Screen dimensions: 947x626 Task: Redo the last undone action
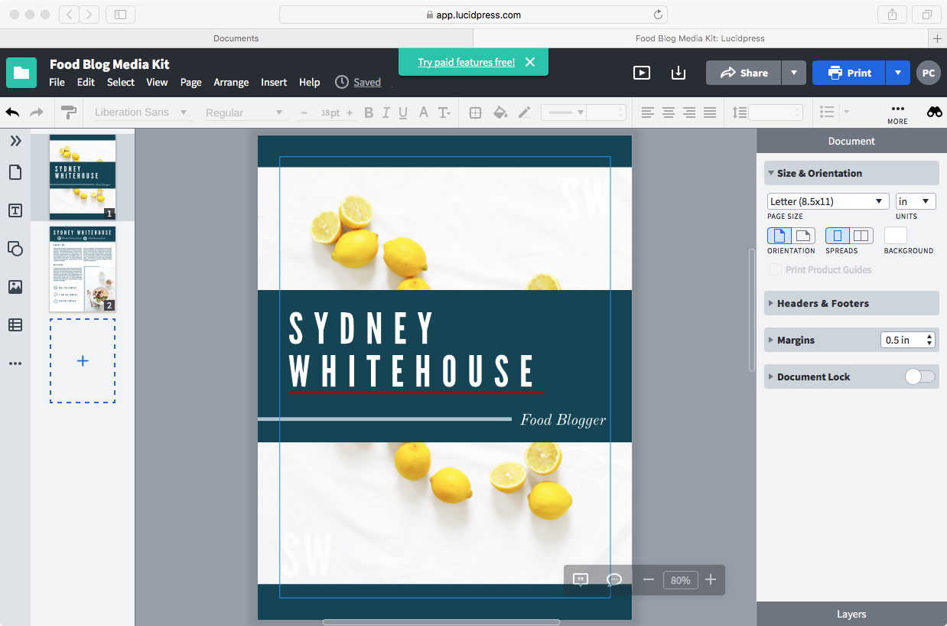coord(37,112)
